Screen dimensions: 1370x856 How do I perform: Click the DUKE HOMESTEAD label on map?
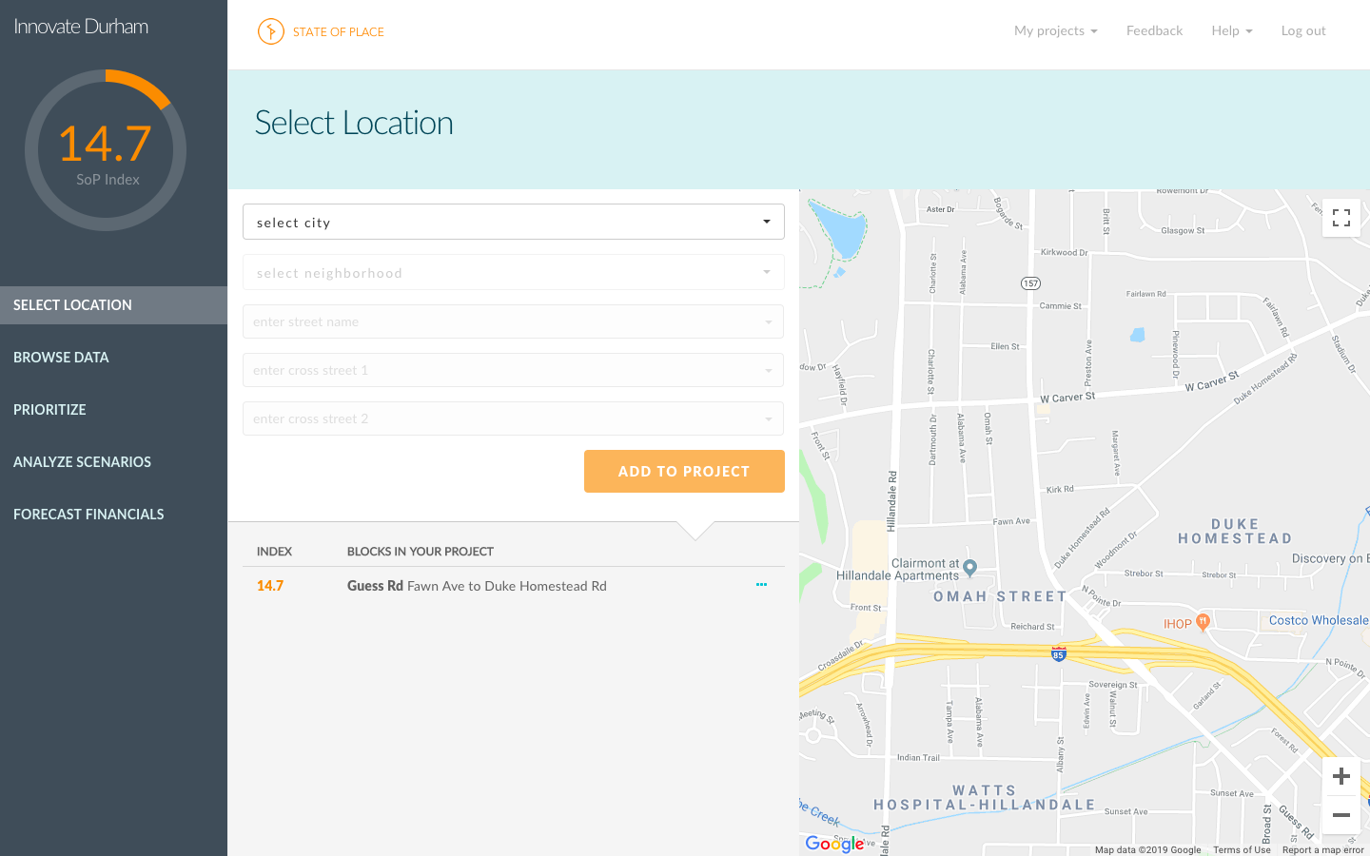(1235, 532)
